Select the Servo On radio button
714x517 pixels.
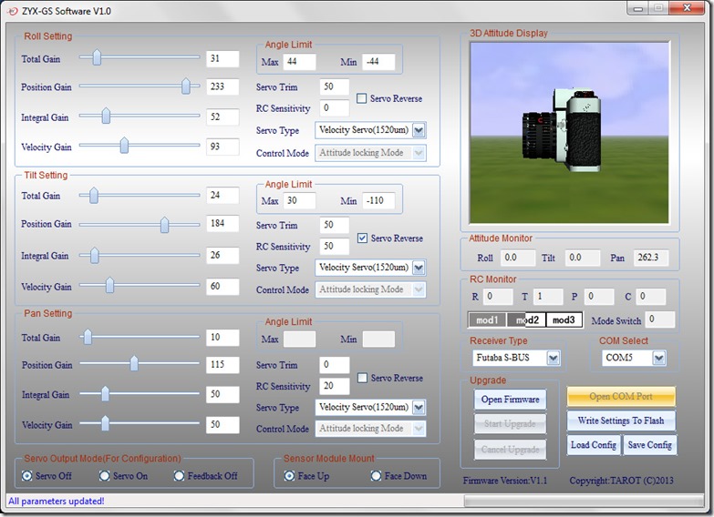(105, 476)
